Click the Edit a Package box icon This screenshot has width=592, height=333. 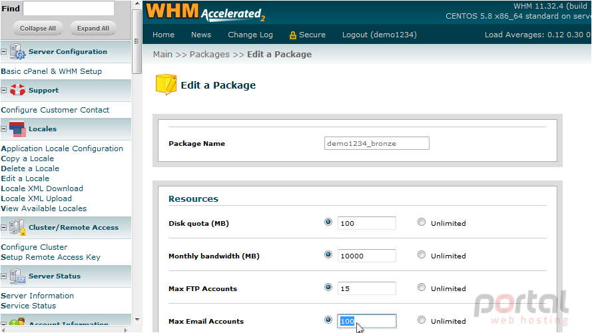click(166, 84)
